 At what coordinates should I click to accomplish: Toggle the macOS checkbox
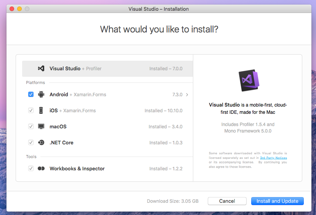click(31, 127)
